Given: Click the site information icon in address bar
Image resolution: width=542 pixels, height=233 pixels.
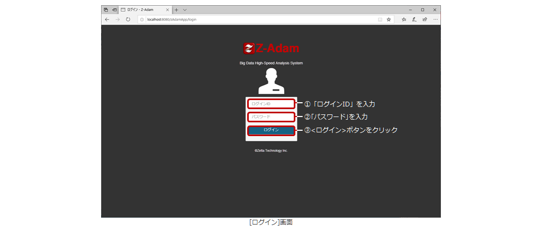Looking at the screenshot, I should pyautogui.click(x=142, y=20).
